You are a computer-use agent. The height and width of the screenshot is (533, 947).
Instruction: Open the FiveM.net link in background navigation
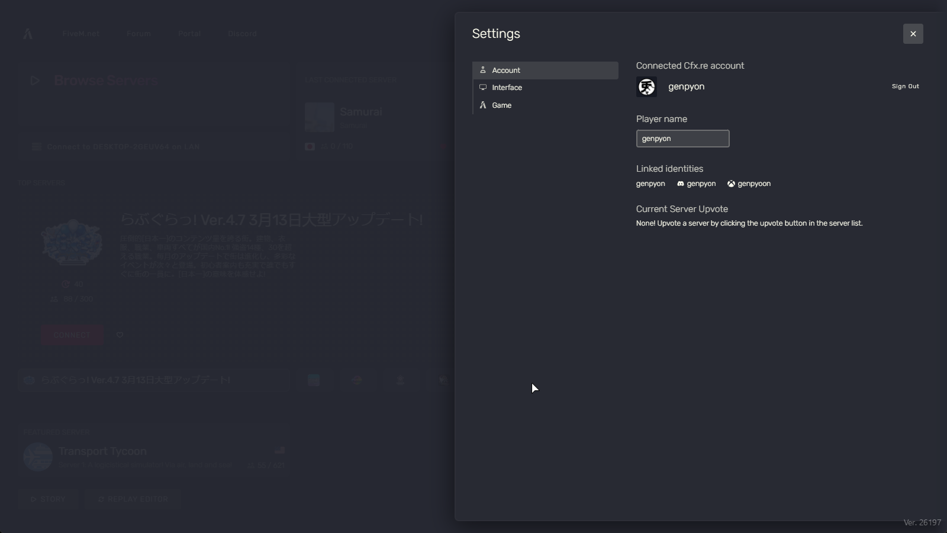point(80,34)
